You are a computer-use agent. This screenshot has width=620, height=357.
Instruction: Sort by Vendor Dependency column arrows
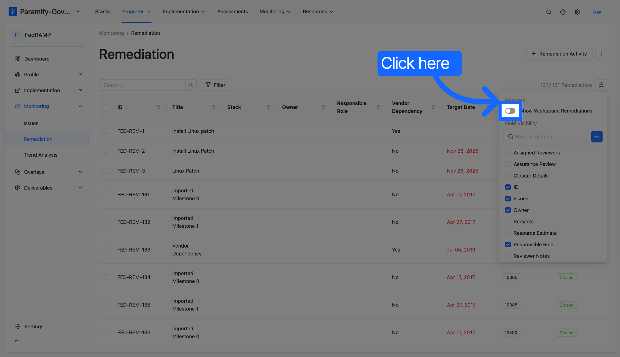click(433, 107)
